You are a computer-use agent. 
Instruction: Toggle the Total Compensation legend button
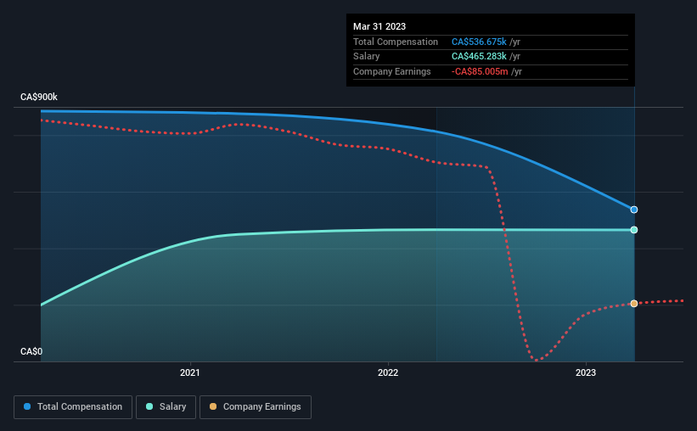pyautogui.click(x=73, y=407)
